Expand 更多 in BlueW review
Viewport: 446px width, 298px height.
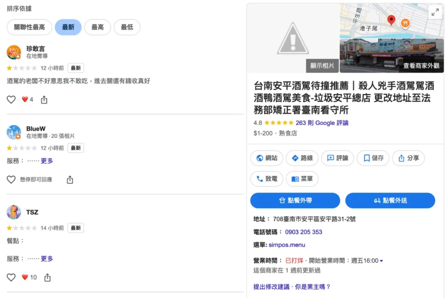point(47,161)
